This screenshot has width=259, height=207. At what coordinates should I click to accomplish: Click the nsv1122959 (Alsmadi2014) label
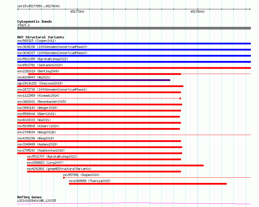(x=38, y=96)
